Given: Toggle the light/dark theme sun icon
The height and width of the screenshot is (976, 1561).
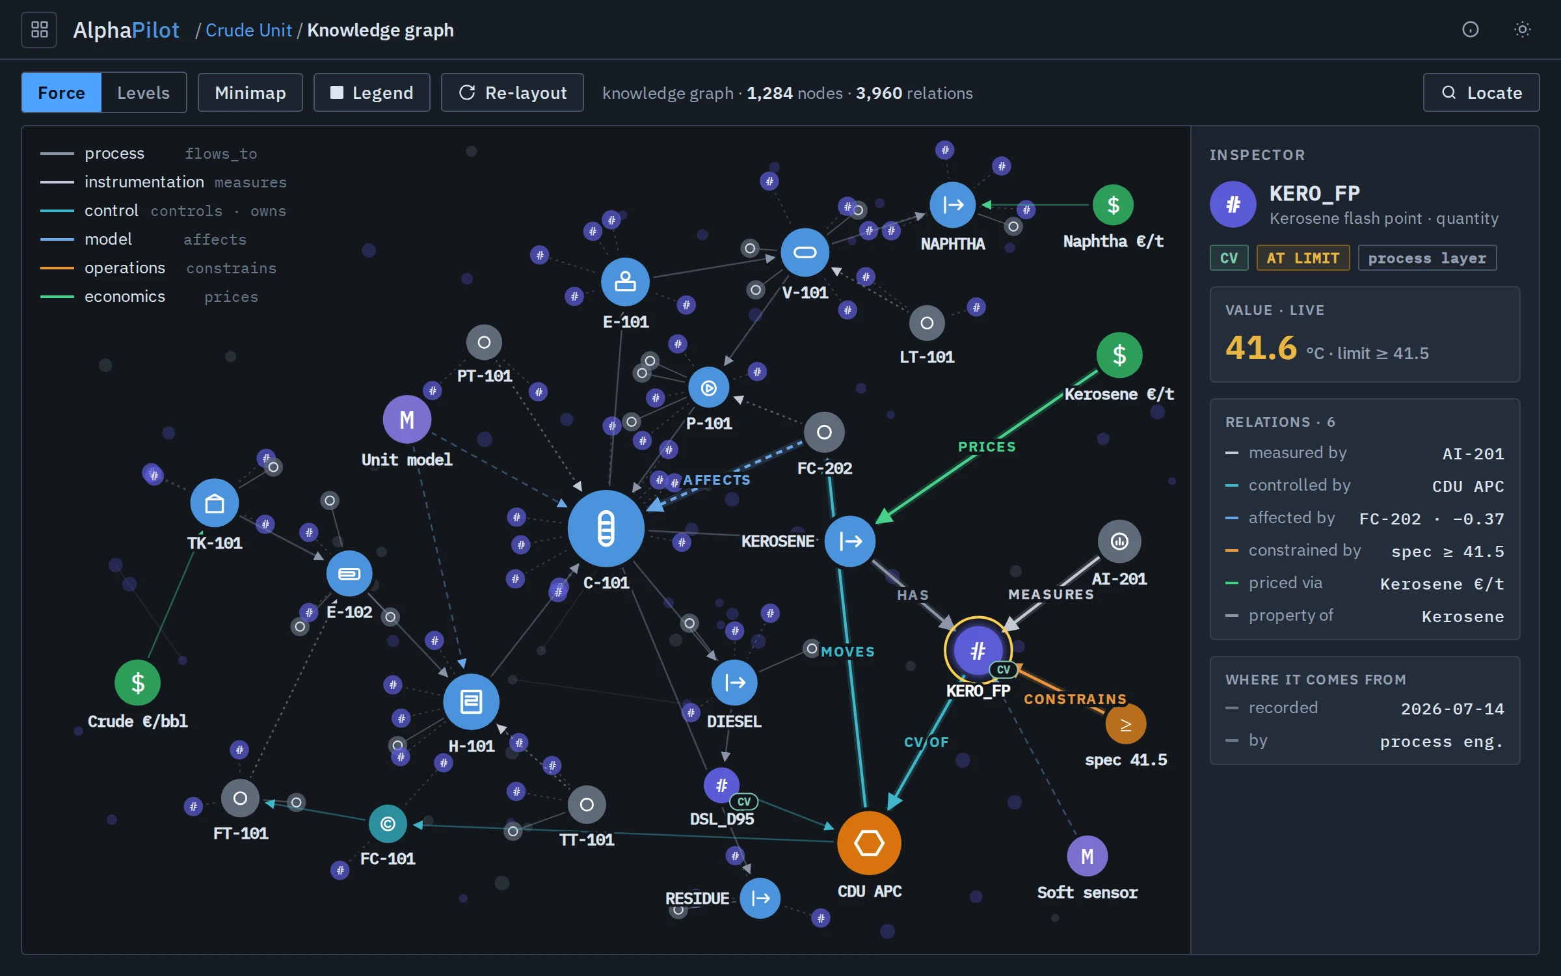Looking at the screenshot, I should (x=1522, y=30).
